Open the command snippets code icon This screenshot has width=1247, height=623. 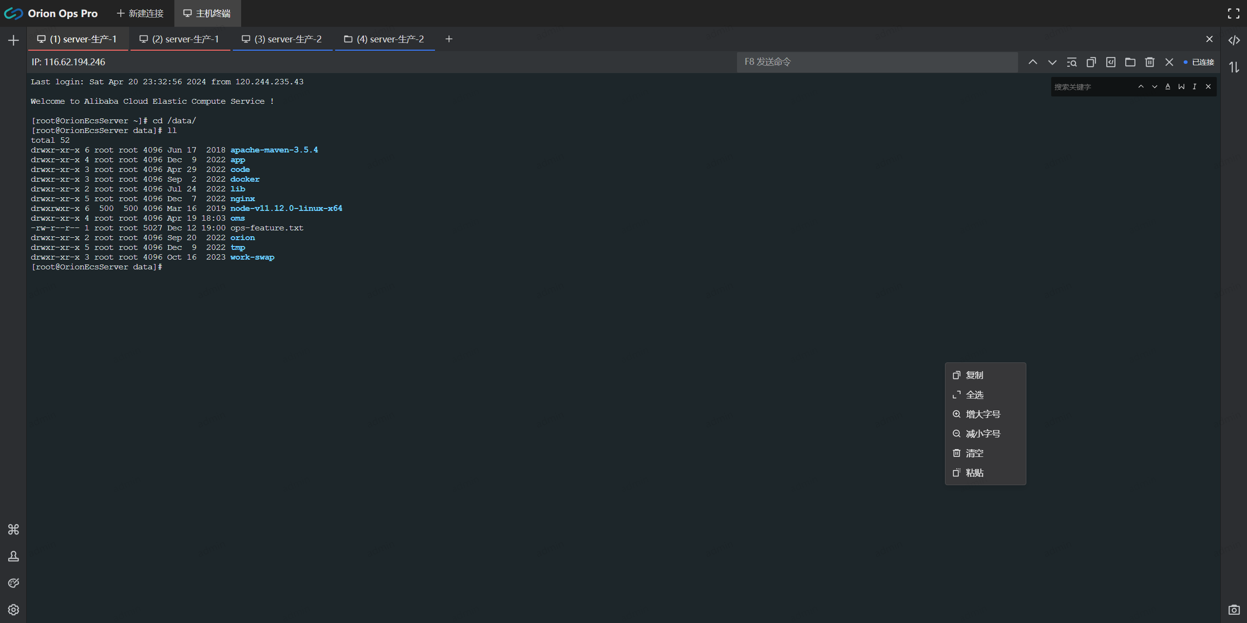point(1234,40)
